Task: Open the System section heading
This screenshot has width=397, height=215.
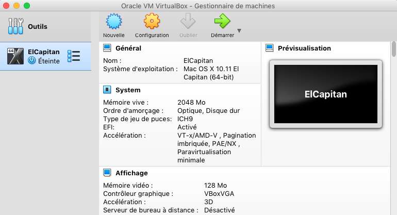Action: [x=128, y=90]
